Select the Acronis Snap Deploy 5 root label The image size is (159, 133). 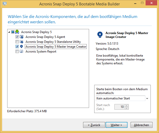tap(36, 32)
